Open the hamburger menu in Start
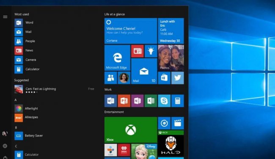This screenshot has width=275, height=159. (5, 17)
